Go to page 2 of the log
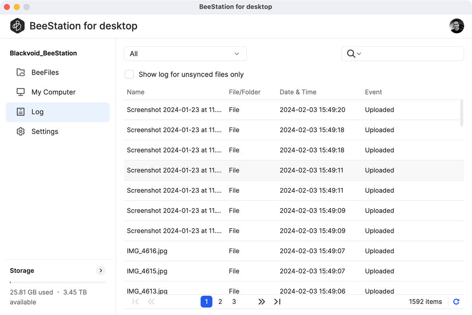Image resolution: width=472 pixels, height=315 pixels. (220, 301)
